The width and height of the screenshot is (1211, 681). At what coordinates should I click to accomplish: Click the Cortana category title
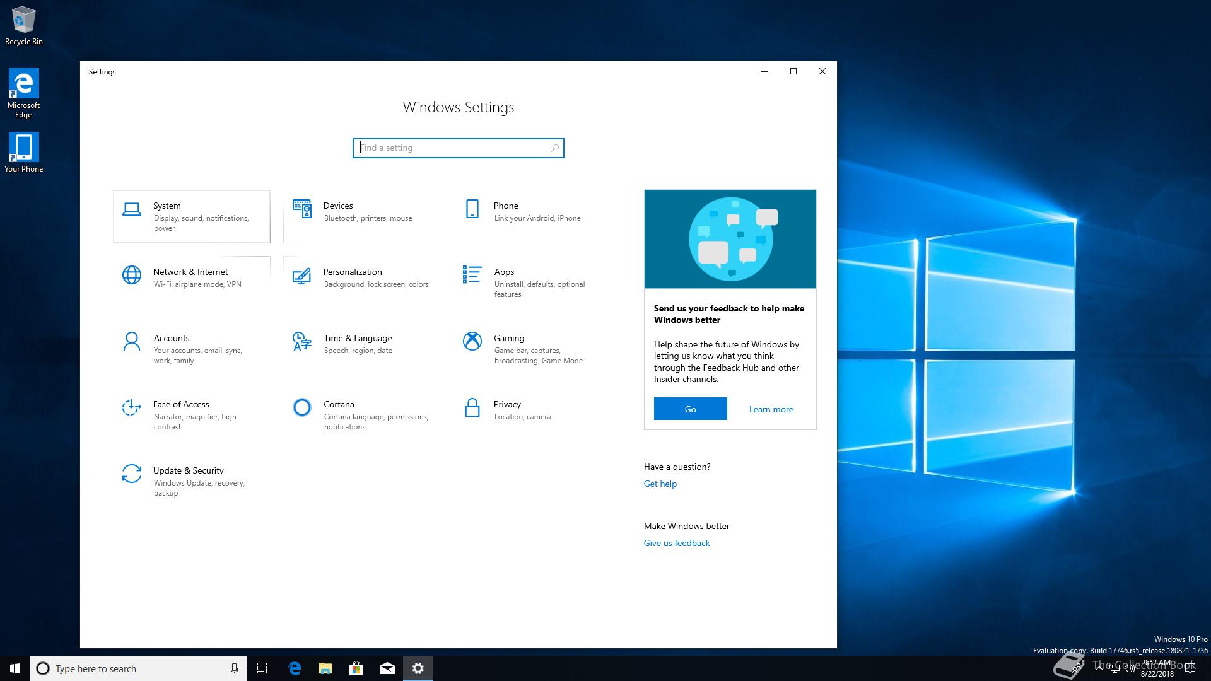pos(339,404)
